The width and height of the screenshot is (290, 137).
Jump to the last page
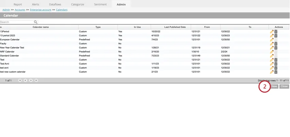pyautogui.click(x=36, y=80)
